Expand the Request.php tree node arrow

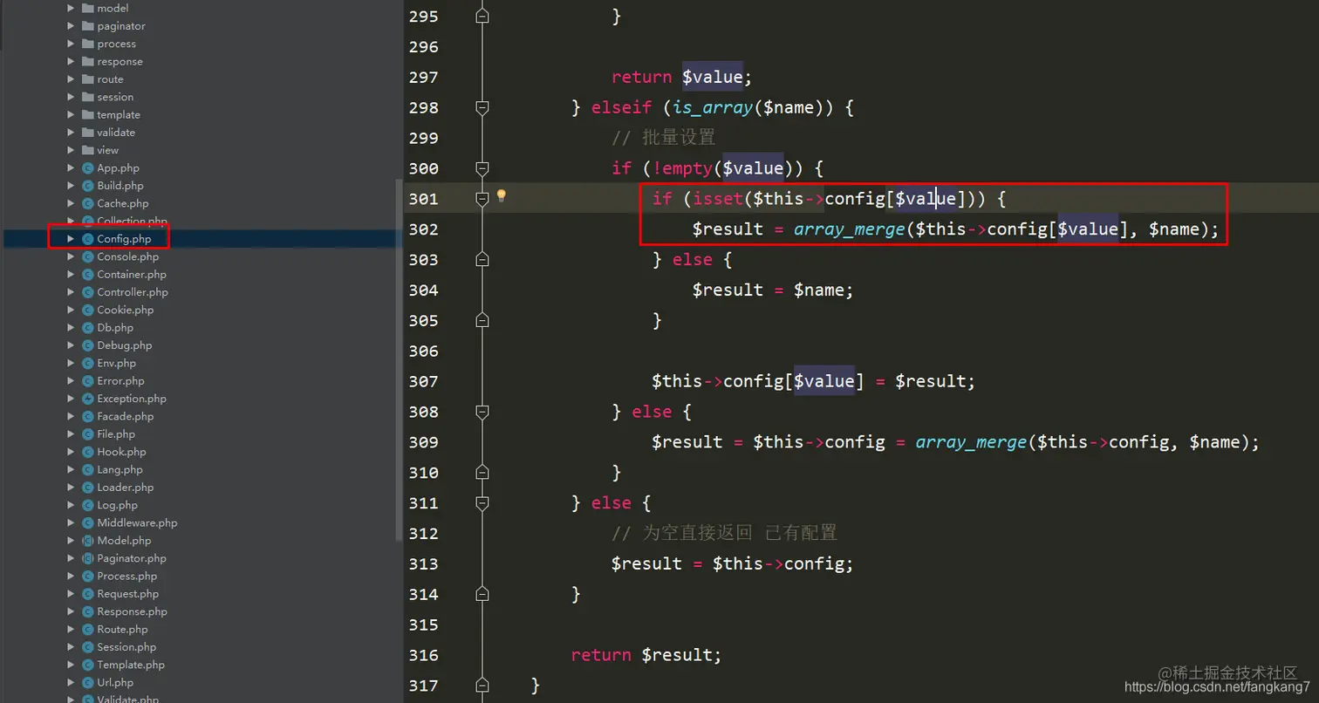[72, 594]
